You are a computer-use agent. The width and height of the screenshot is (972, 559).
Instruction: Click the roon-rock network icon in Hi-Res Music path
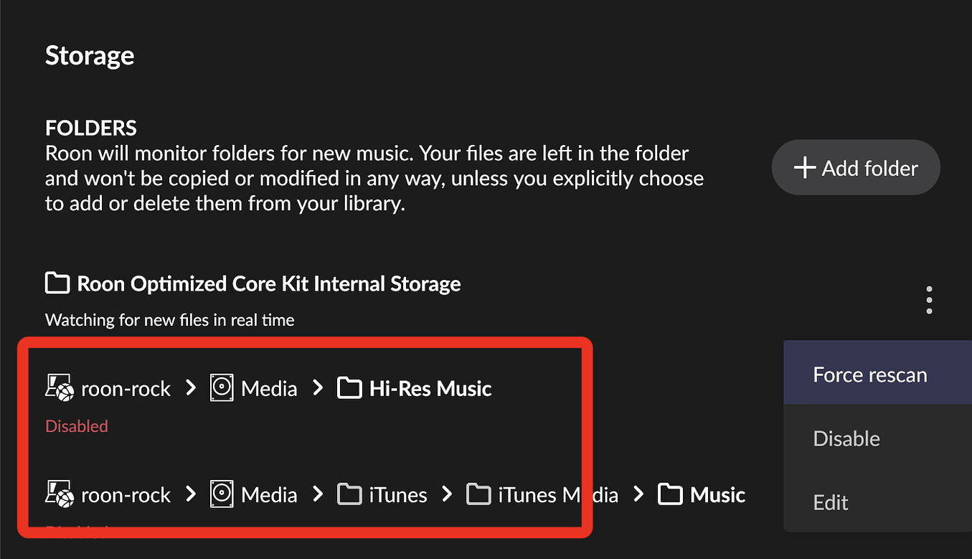point(60,389)
